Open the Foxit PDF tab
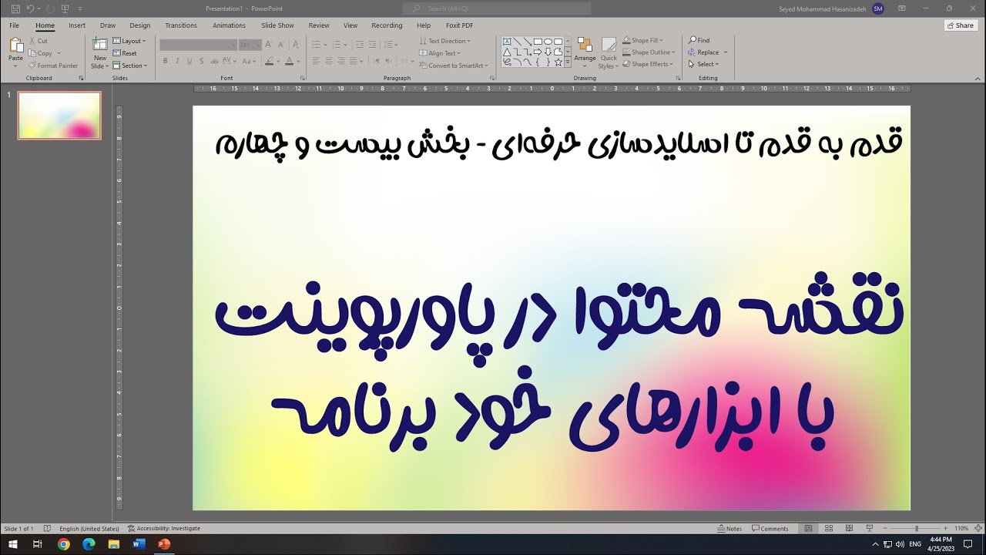Screen dimensions: 986x555 point(460,25)
